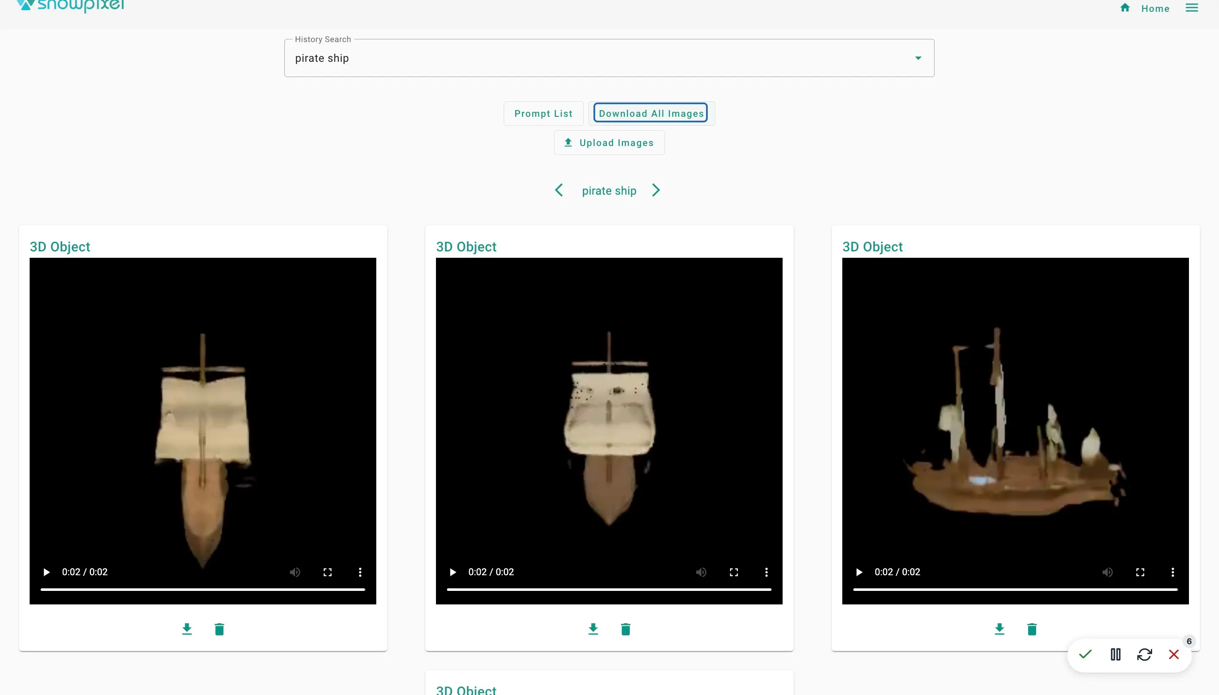Click the pause icon in floating toolbar
The width and height of the screenshot is (1219, 695).
tap(1115, 654)
